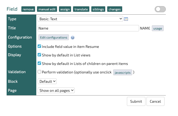This screenshot has height=116, width=178.
Task: Click the usage button next to NAME
Action: [x=158, y=28]
